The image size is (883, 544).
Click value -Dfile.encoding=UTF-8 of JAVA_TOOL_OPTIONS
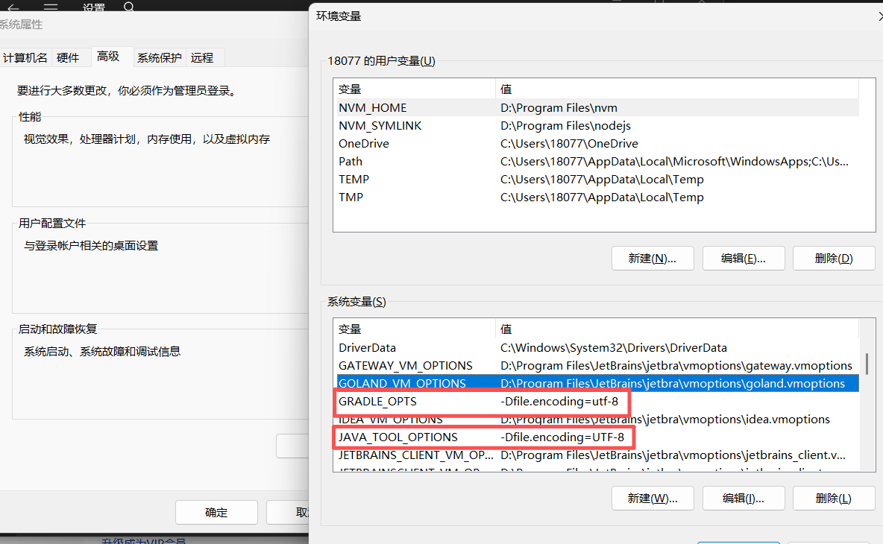[562, 437]
